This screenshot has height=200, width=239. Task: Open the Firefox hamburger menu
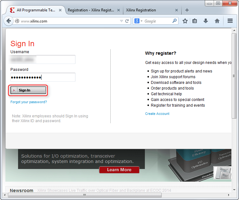[230, 21]
